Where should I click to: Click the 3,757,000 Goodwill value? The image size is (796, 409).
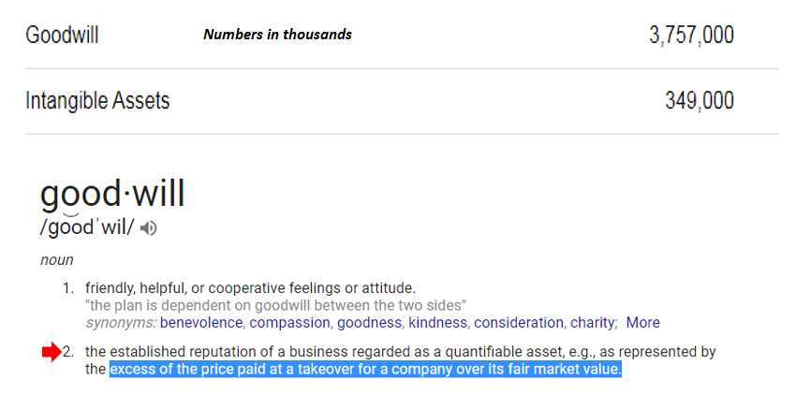(691, 36)
